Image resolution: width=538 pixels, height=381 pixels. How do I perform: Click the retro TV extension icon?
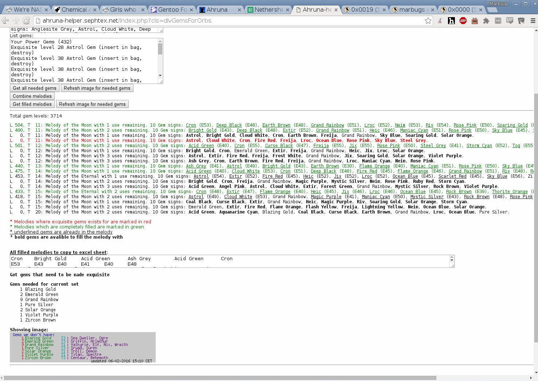point(475,21)
